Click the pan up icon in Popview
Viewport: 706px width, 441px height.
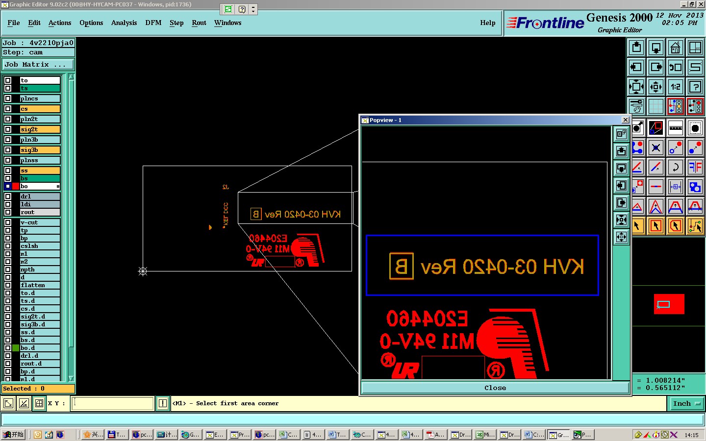[621, 151]
